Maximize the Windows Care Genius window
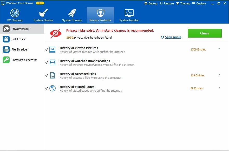 point(219,3)
